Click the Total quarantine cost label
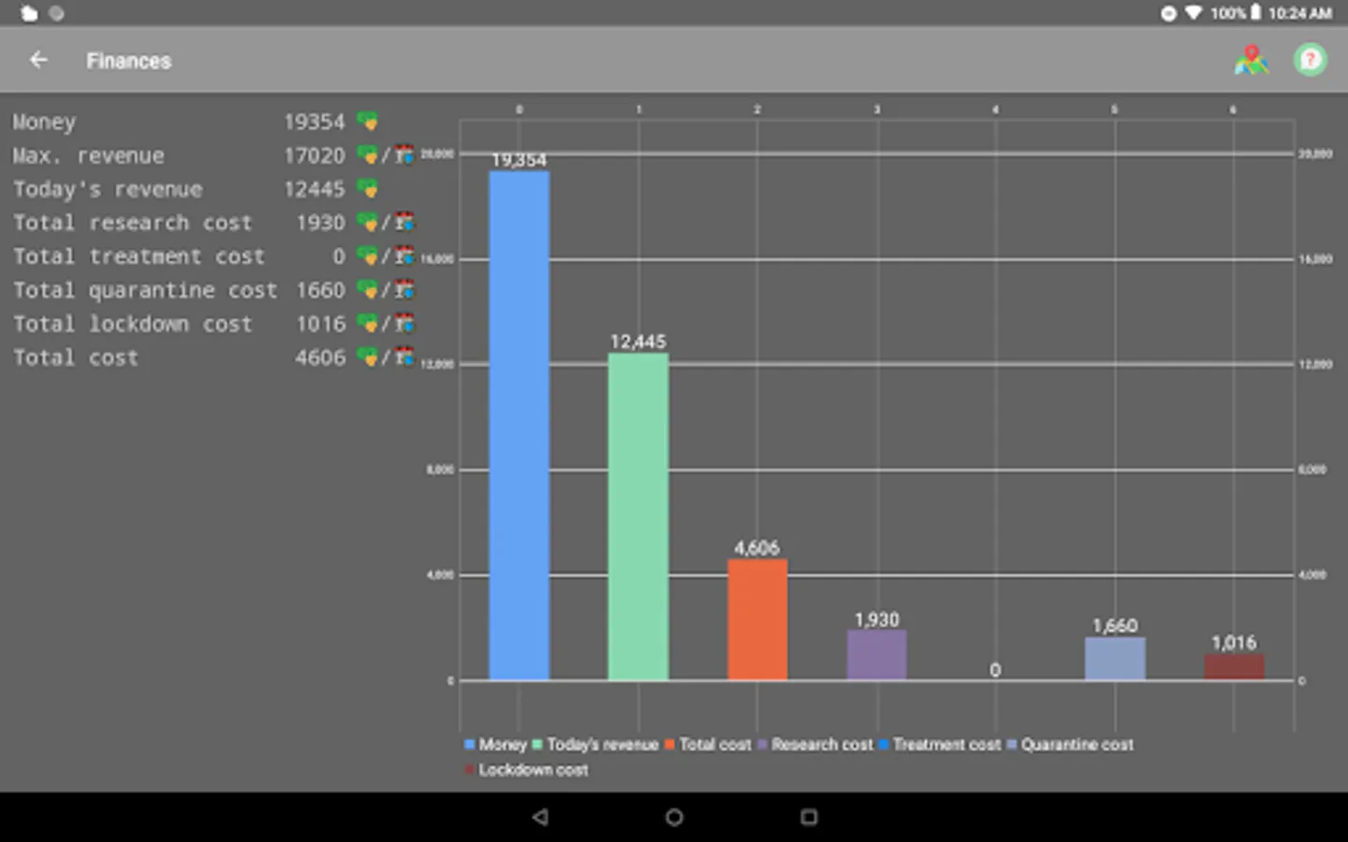Image resolution: width=1348 pixels, height=842 pixels. coord(145,290)
